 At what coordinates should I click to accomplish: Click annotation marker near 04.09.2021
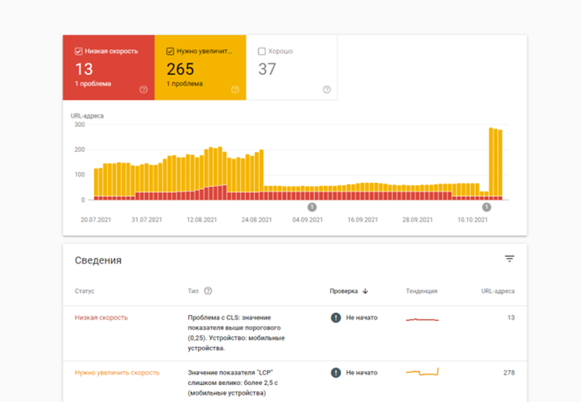click(x=312, y=207)
